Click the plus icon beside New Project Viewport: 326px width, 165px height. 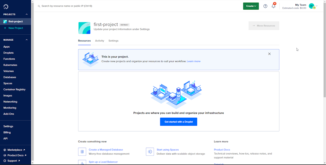tap(5, 28)
